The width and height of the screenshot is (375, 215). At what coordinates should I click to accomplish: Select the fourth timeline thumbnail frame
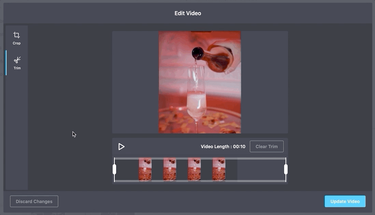click(x=219, y=169)
